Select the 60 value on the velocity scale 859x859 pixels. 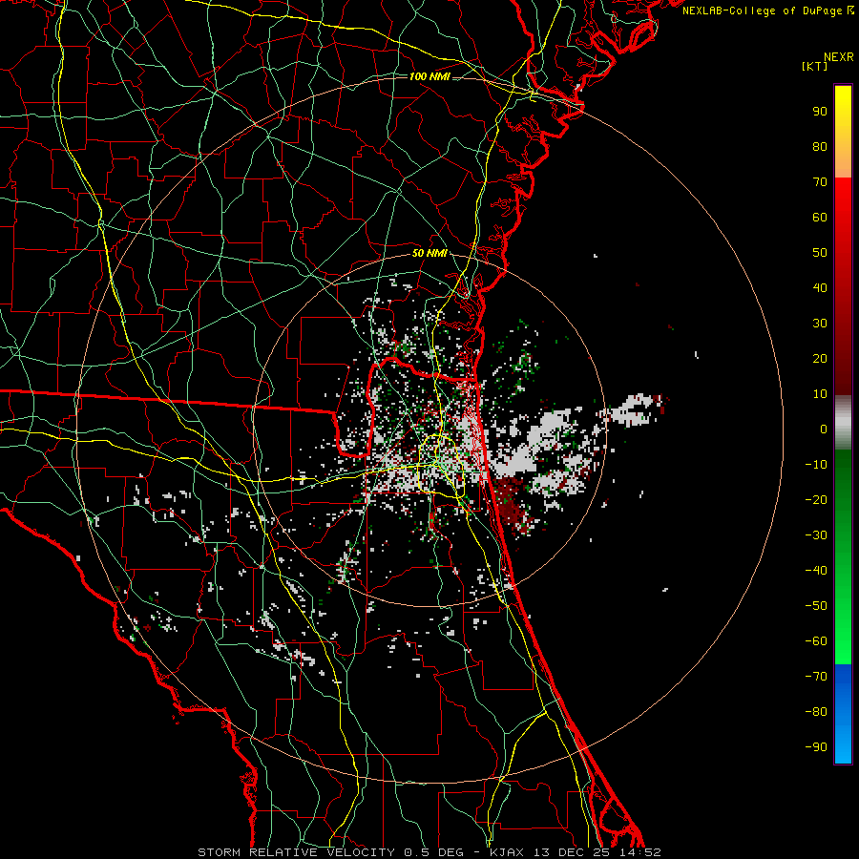820,218
